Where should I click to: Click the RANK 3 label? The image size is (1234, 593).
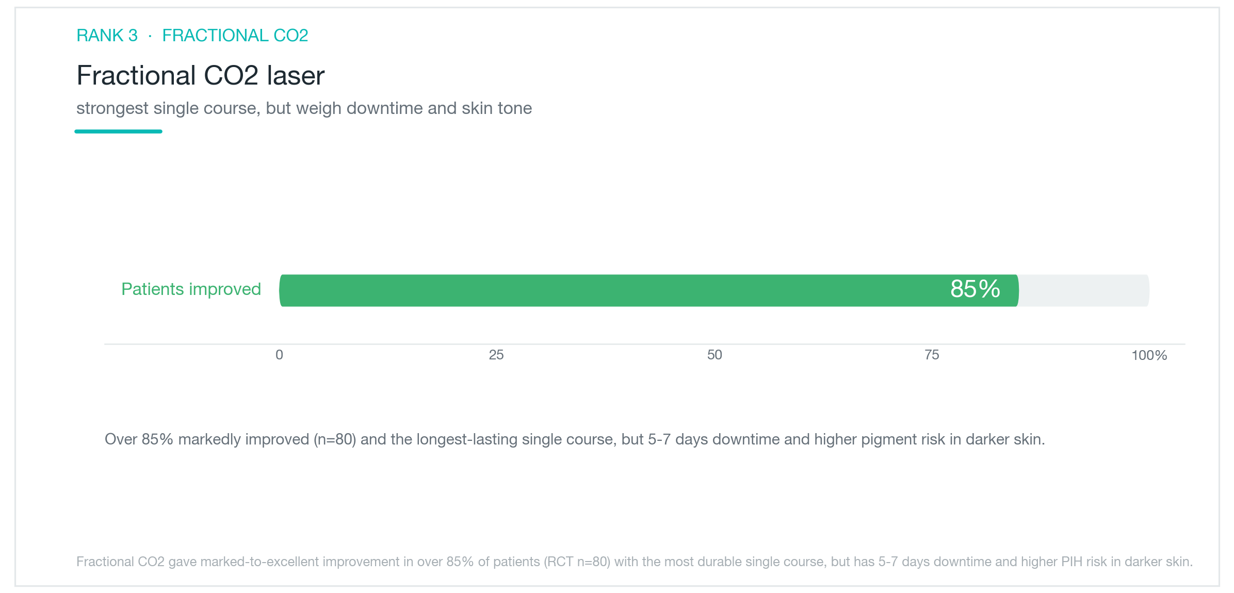click(107, 35)
